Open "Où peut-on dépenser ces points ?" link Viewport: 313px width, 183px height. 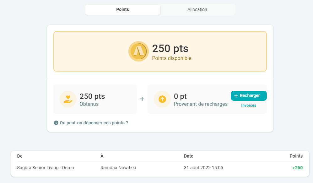(x=94, y=123)
